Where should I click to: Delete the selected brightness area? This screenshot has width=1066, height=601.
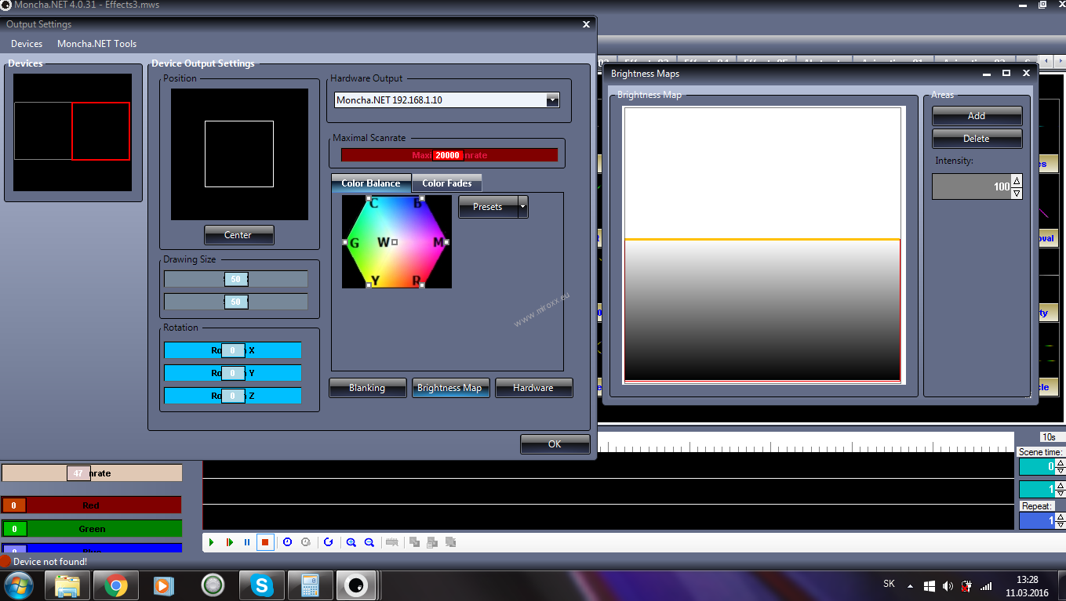(x=977, y=139)
